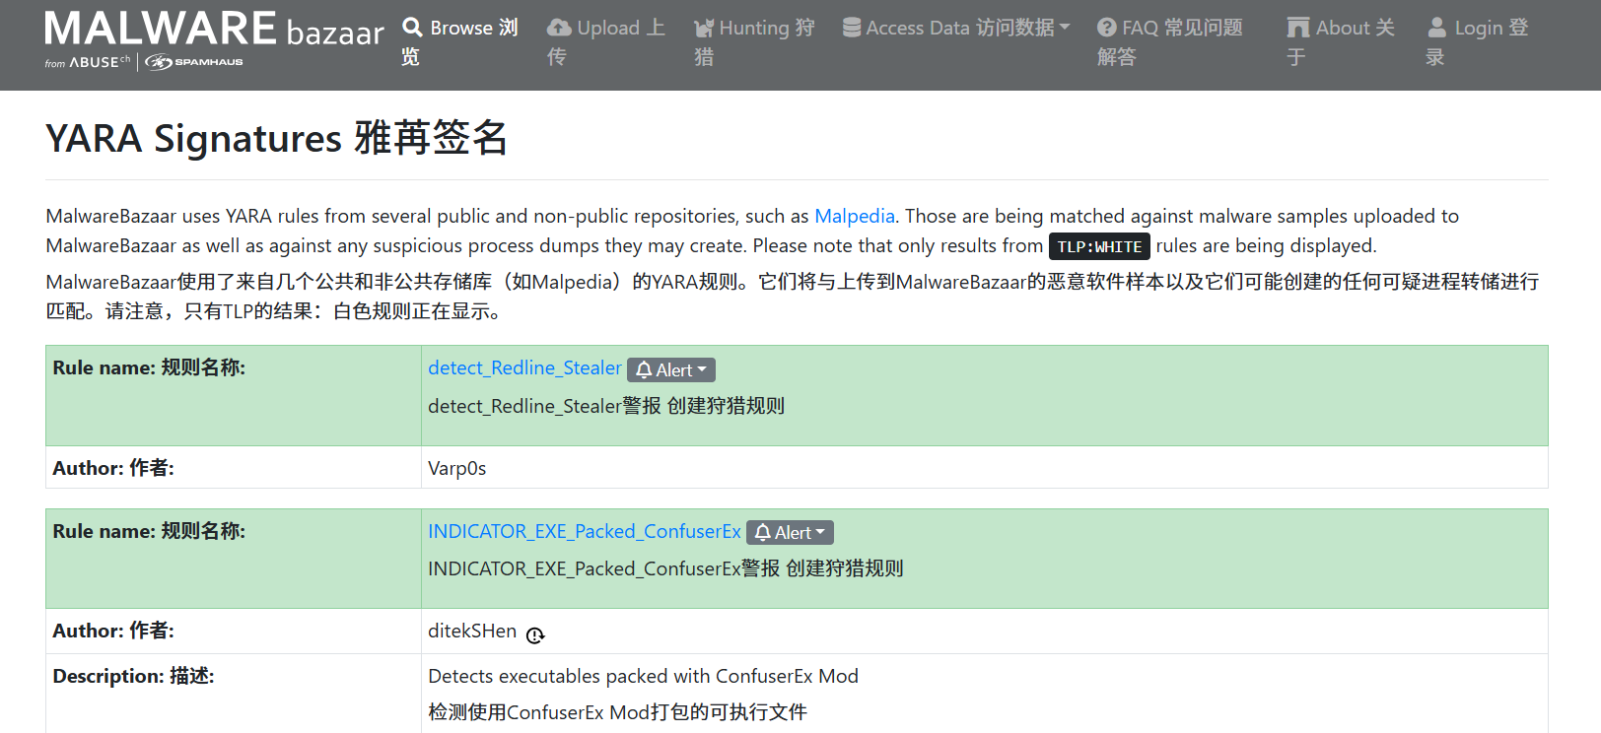Click the Login user icon
This screenshot has width=1601, height=733.
pos(1437,28)
